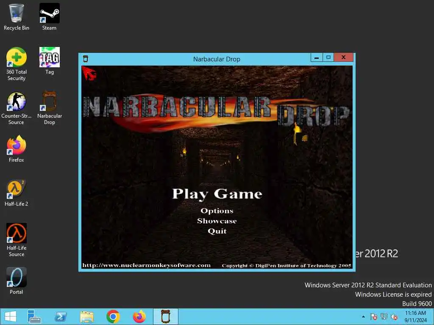
Task: Select Counter-Strike Source desktop shortcut
Action: (x=17, y=108)
